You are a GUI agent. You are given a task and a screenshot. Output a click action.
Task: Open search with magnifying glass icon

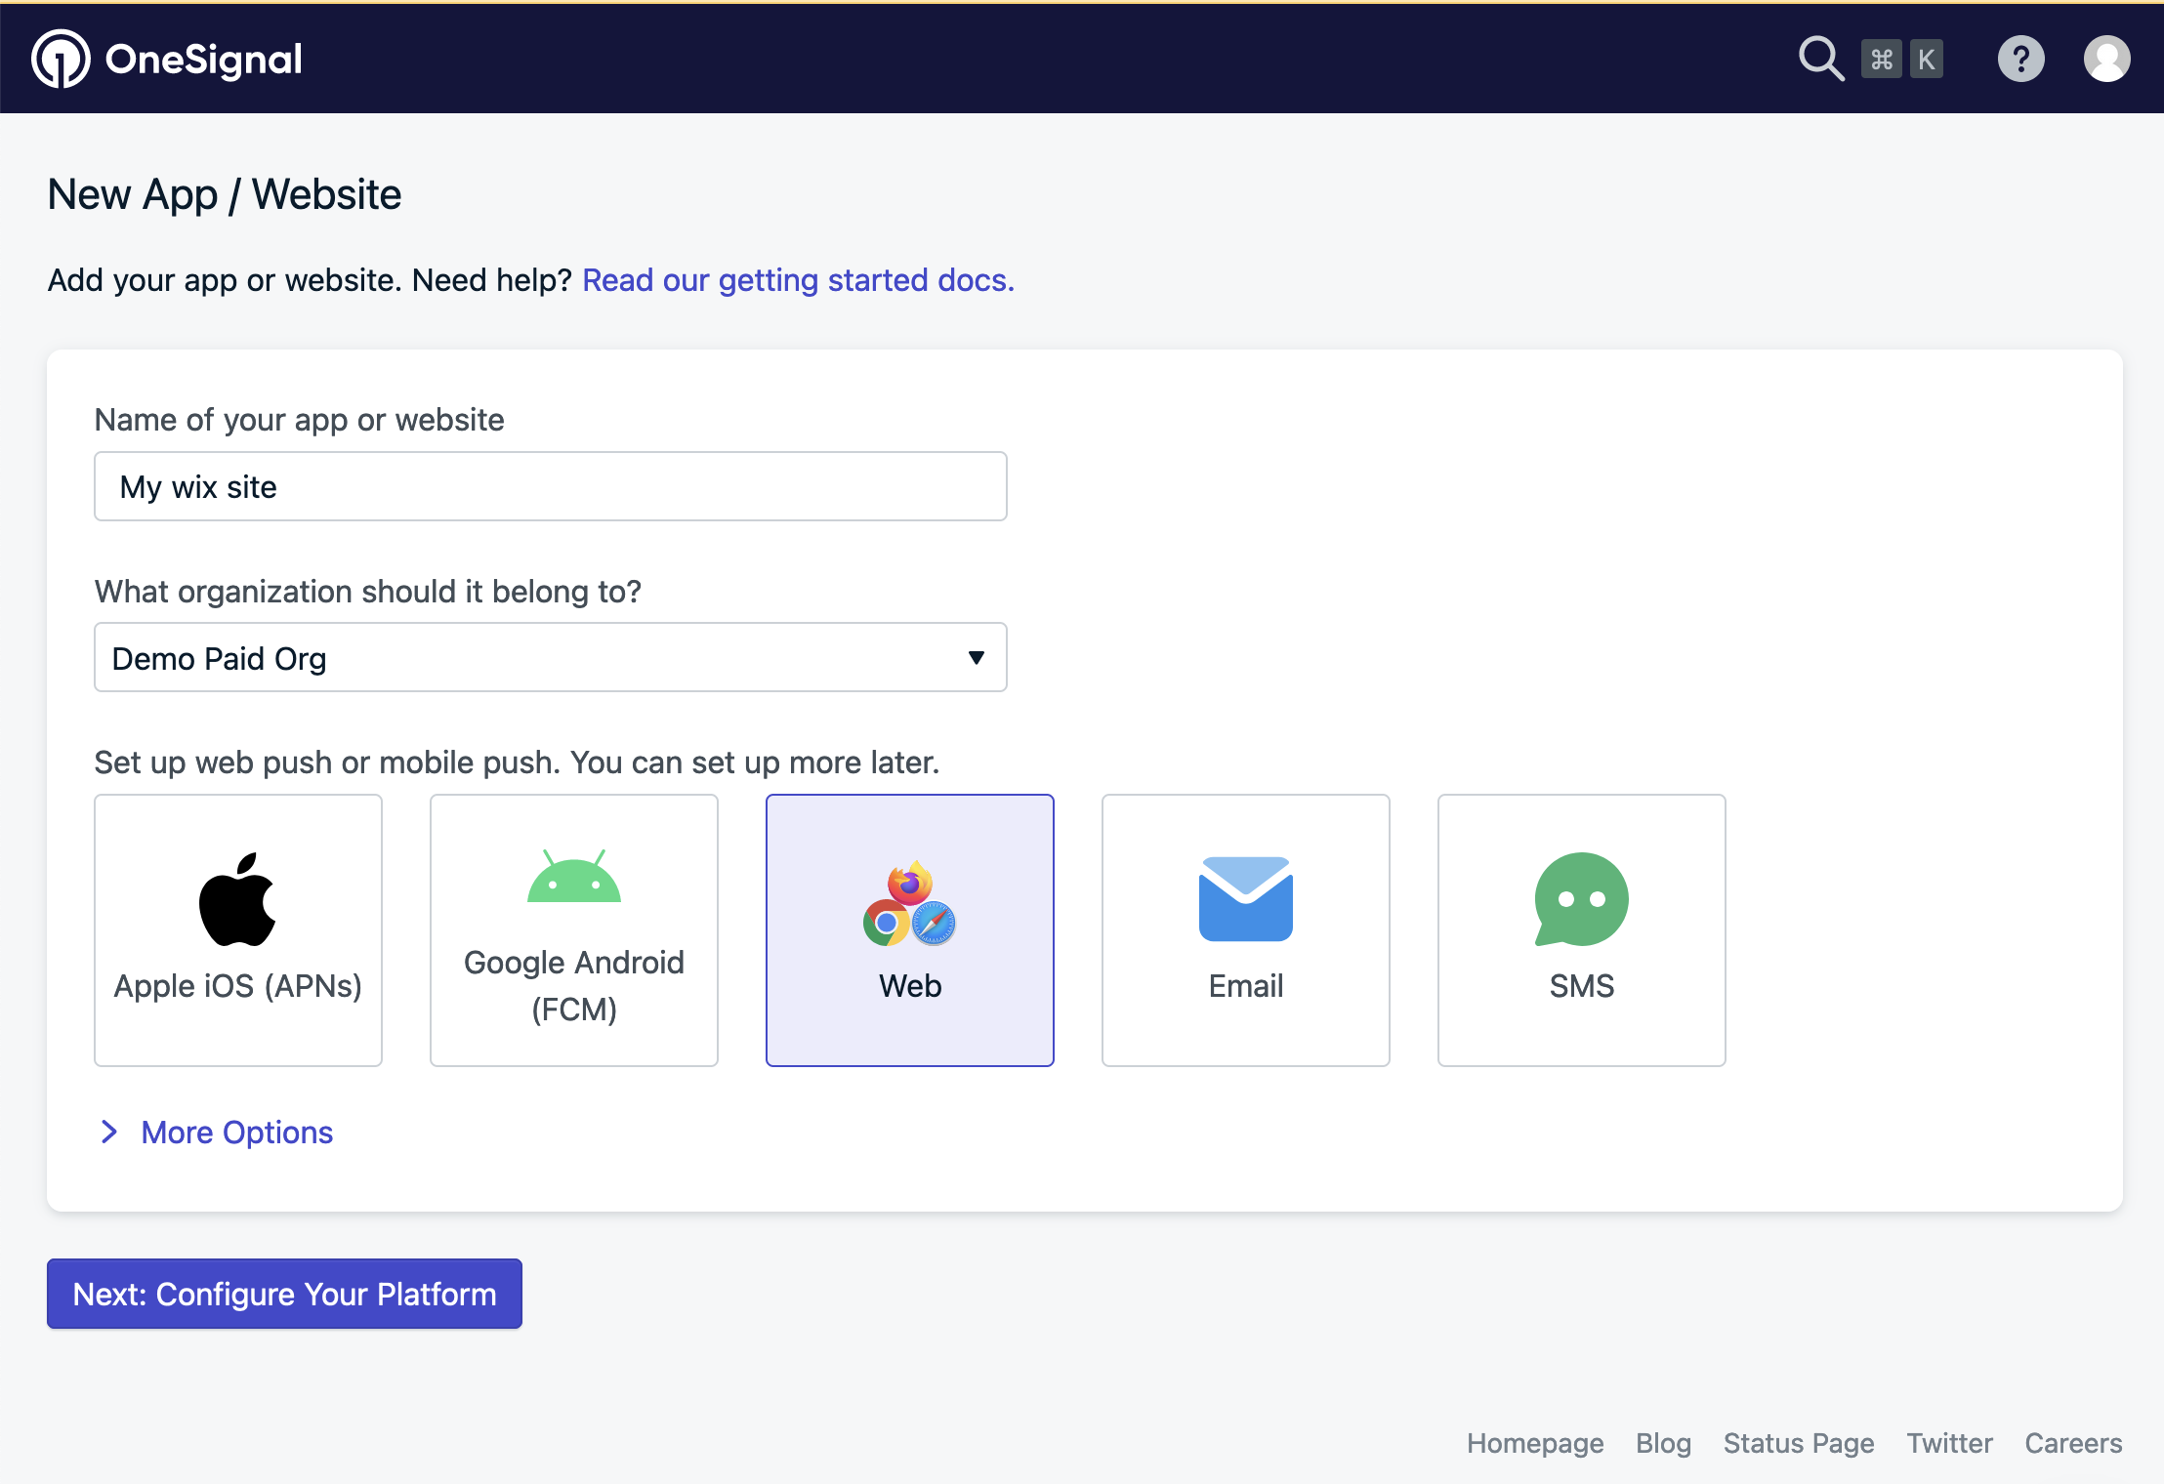(1820, 60)
